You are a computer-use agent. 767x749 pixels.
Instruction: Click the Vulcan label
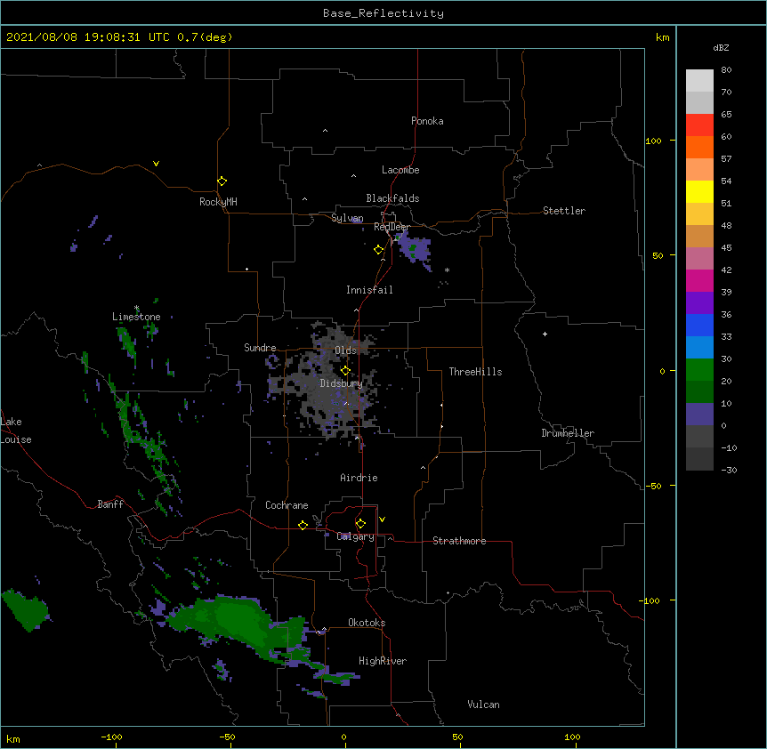point(483,705)
